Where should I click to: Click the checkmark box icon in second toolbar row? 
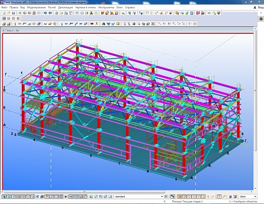(18, 18)
